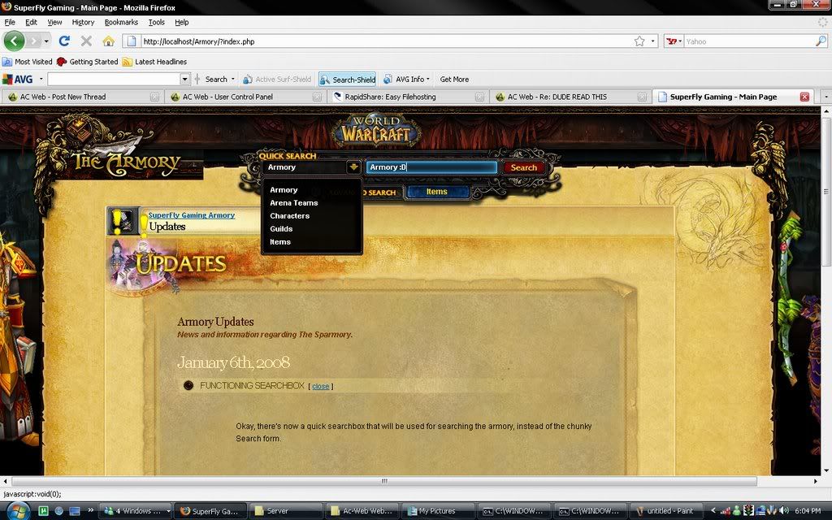Click the vertical page scrollbar thumb

(825, 191)
